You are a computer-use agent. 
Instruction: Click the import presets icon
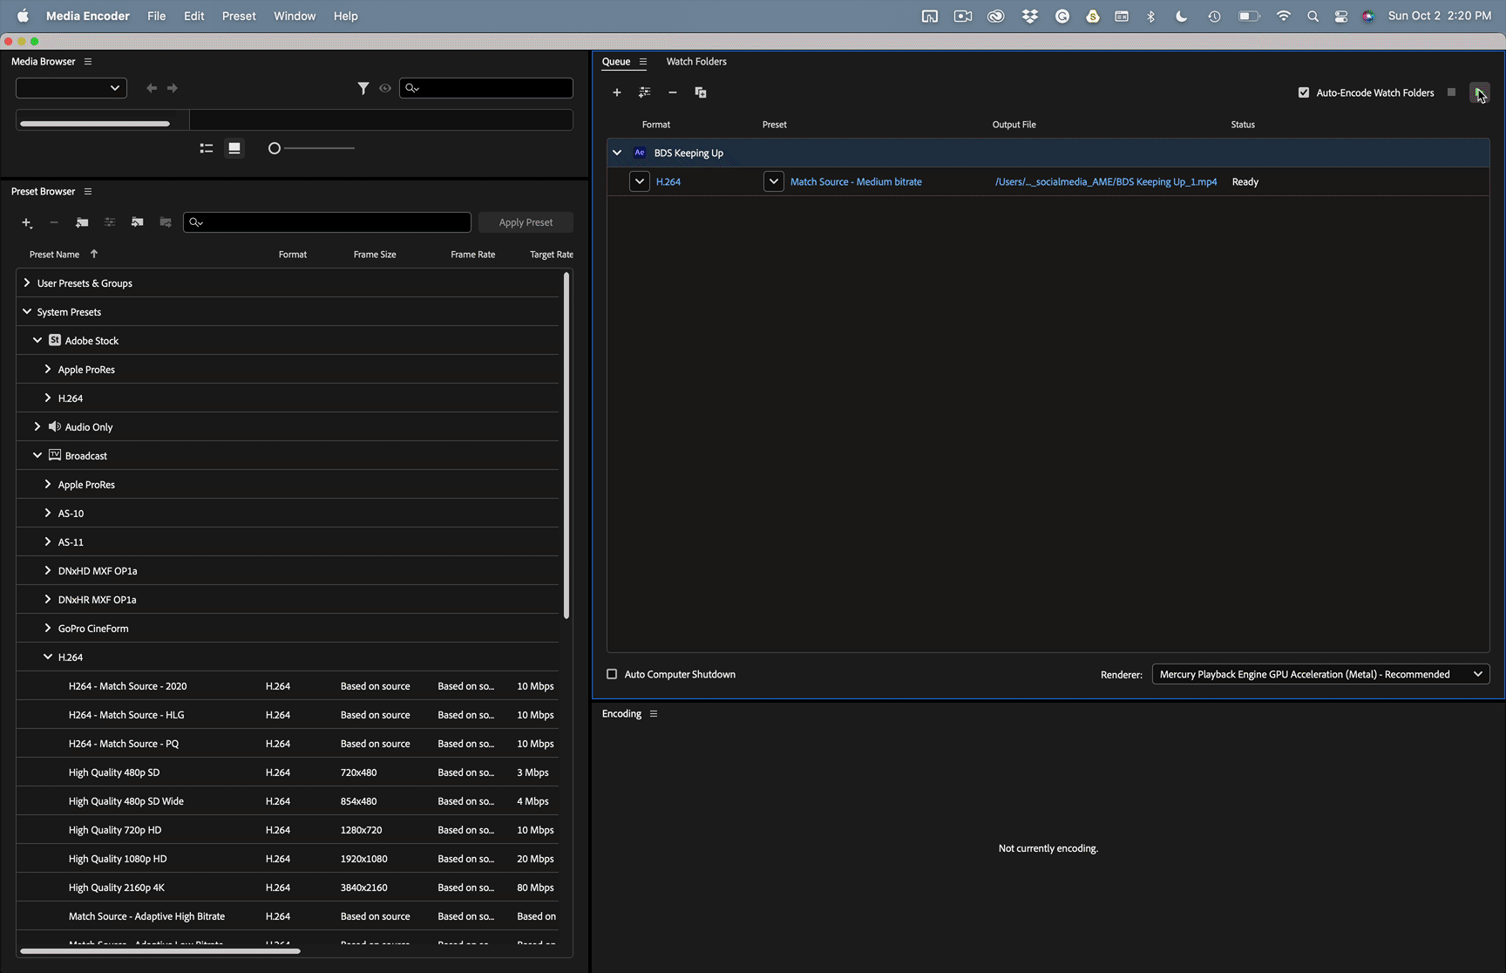tap(138, 222)
